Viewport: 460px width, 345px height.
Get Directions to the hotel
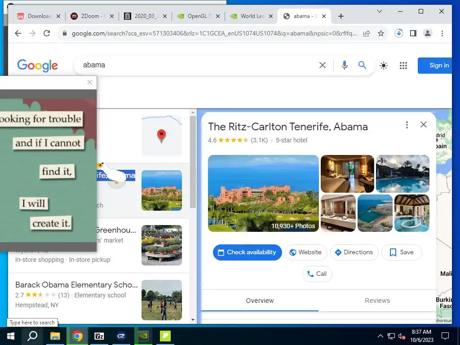[354, 252]
